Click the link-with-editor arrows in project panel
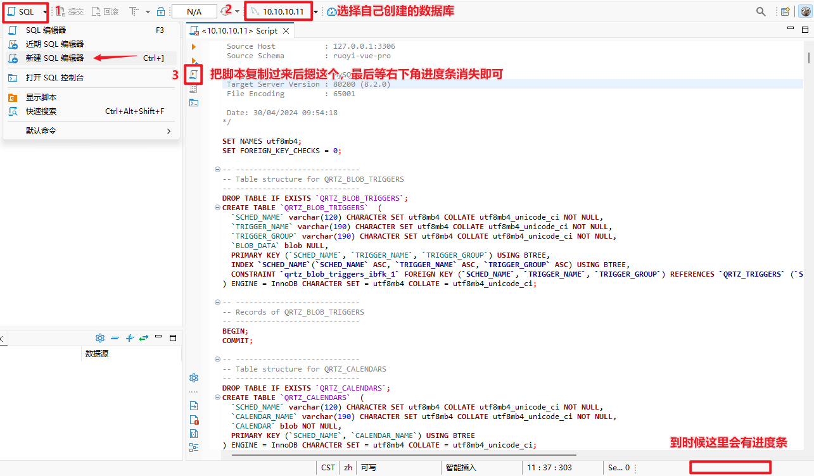Image resolution: width=814 pixels, height=476 pixels. 144,338
